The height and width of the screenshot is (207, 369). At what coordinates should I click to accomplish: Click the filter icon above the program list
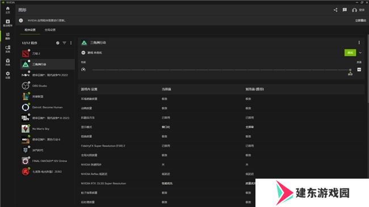[64, 43]
